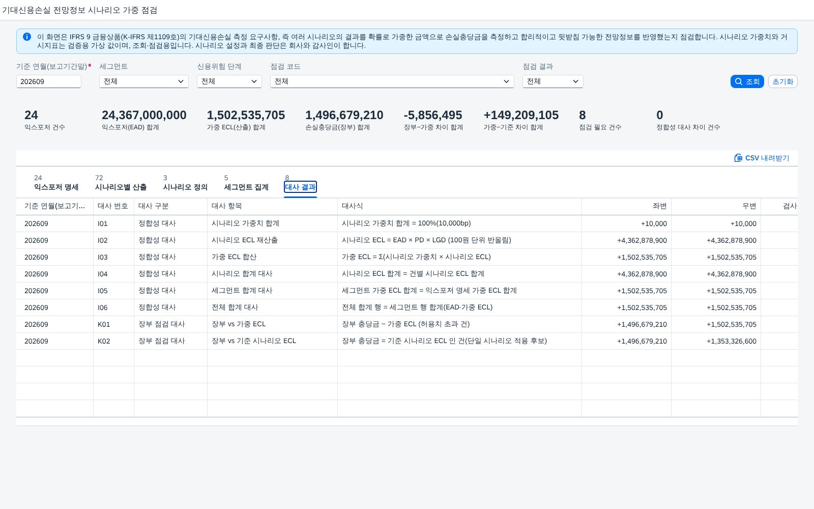Click the 전체 합계 대사 item cell

click(272, 307)
